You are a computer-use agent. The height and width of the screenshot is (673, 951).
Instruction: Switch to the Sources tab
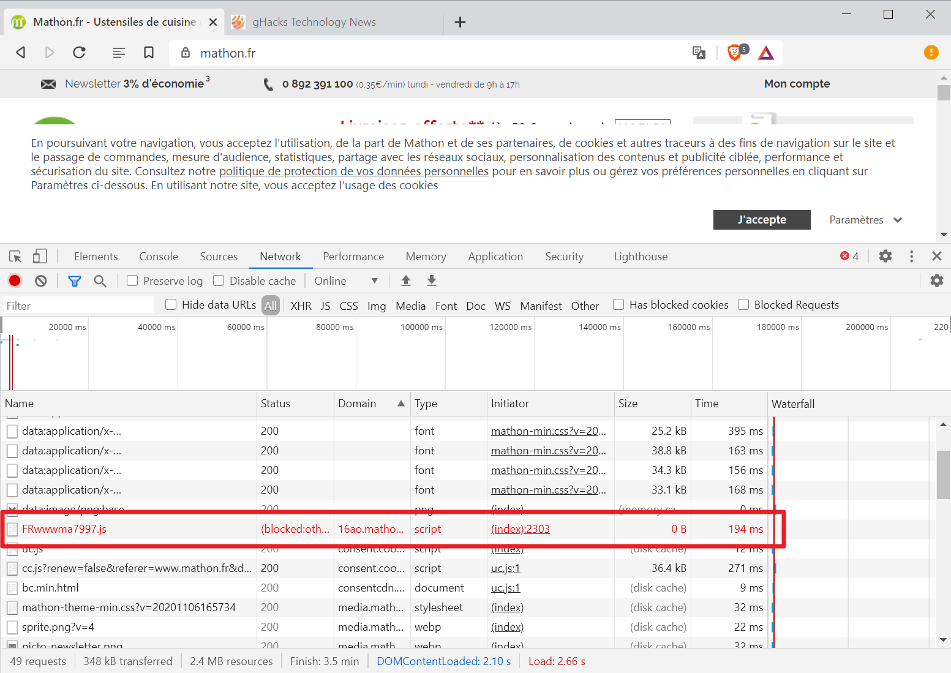pyautogui.click(x=219, y=257)
